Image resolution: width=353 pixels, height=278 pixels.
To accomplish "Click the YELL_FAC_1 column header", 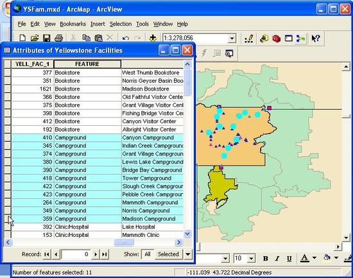I will 33,64.
